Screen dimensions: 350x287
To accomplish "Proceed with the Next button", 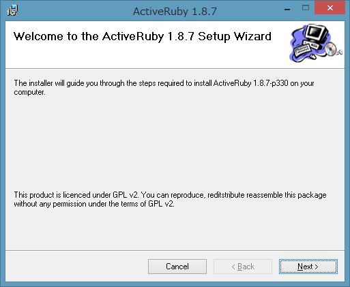I will click(x=308, y=267).
